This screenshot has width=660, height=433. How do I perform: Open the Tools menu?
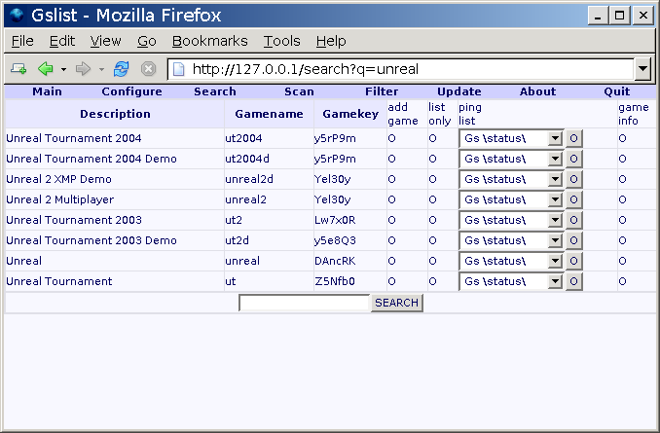[x=281, y=41]
